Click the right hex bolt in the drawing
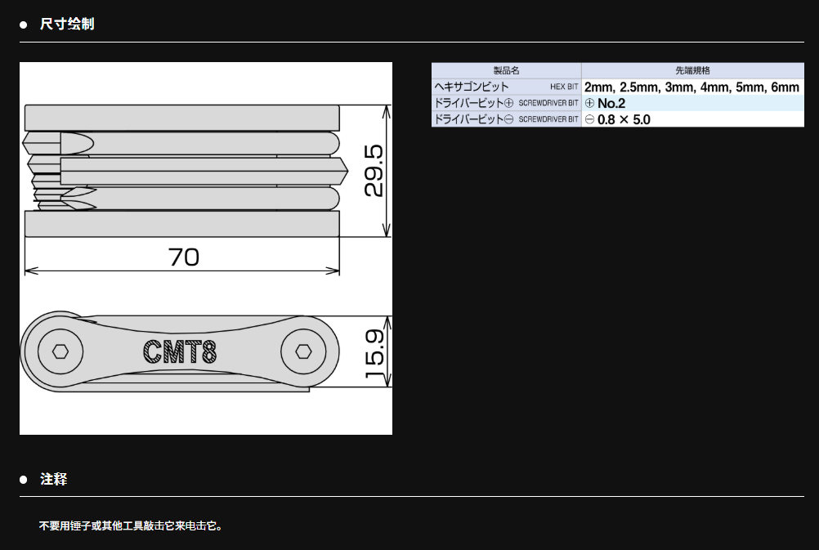Image resolution: width=819 pixels, height=550 pixels. pos(302,352)
